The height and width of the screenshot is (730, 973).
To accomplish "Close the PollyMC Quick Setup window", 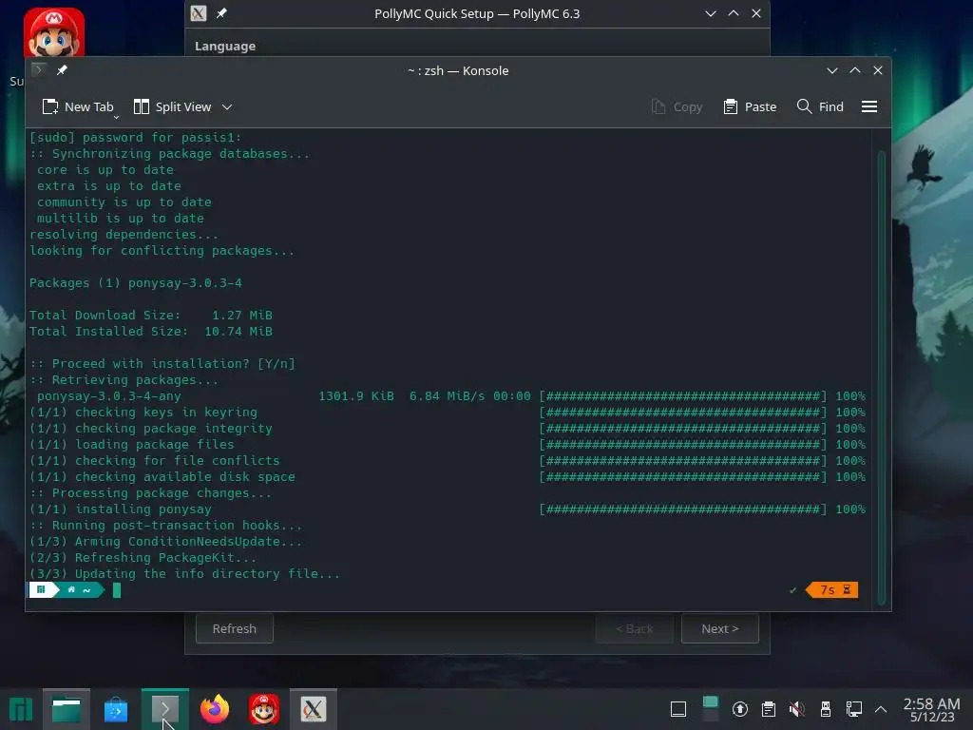I will 755,13.
